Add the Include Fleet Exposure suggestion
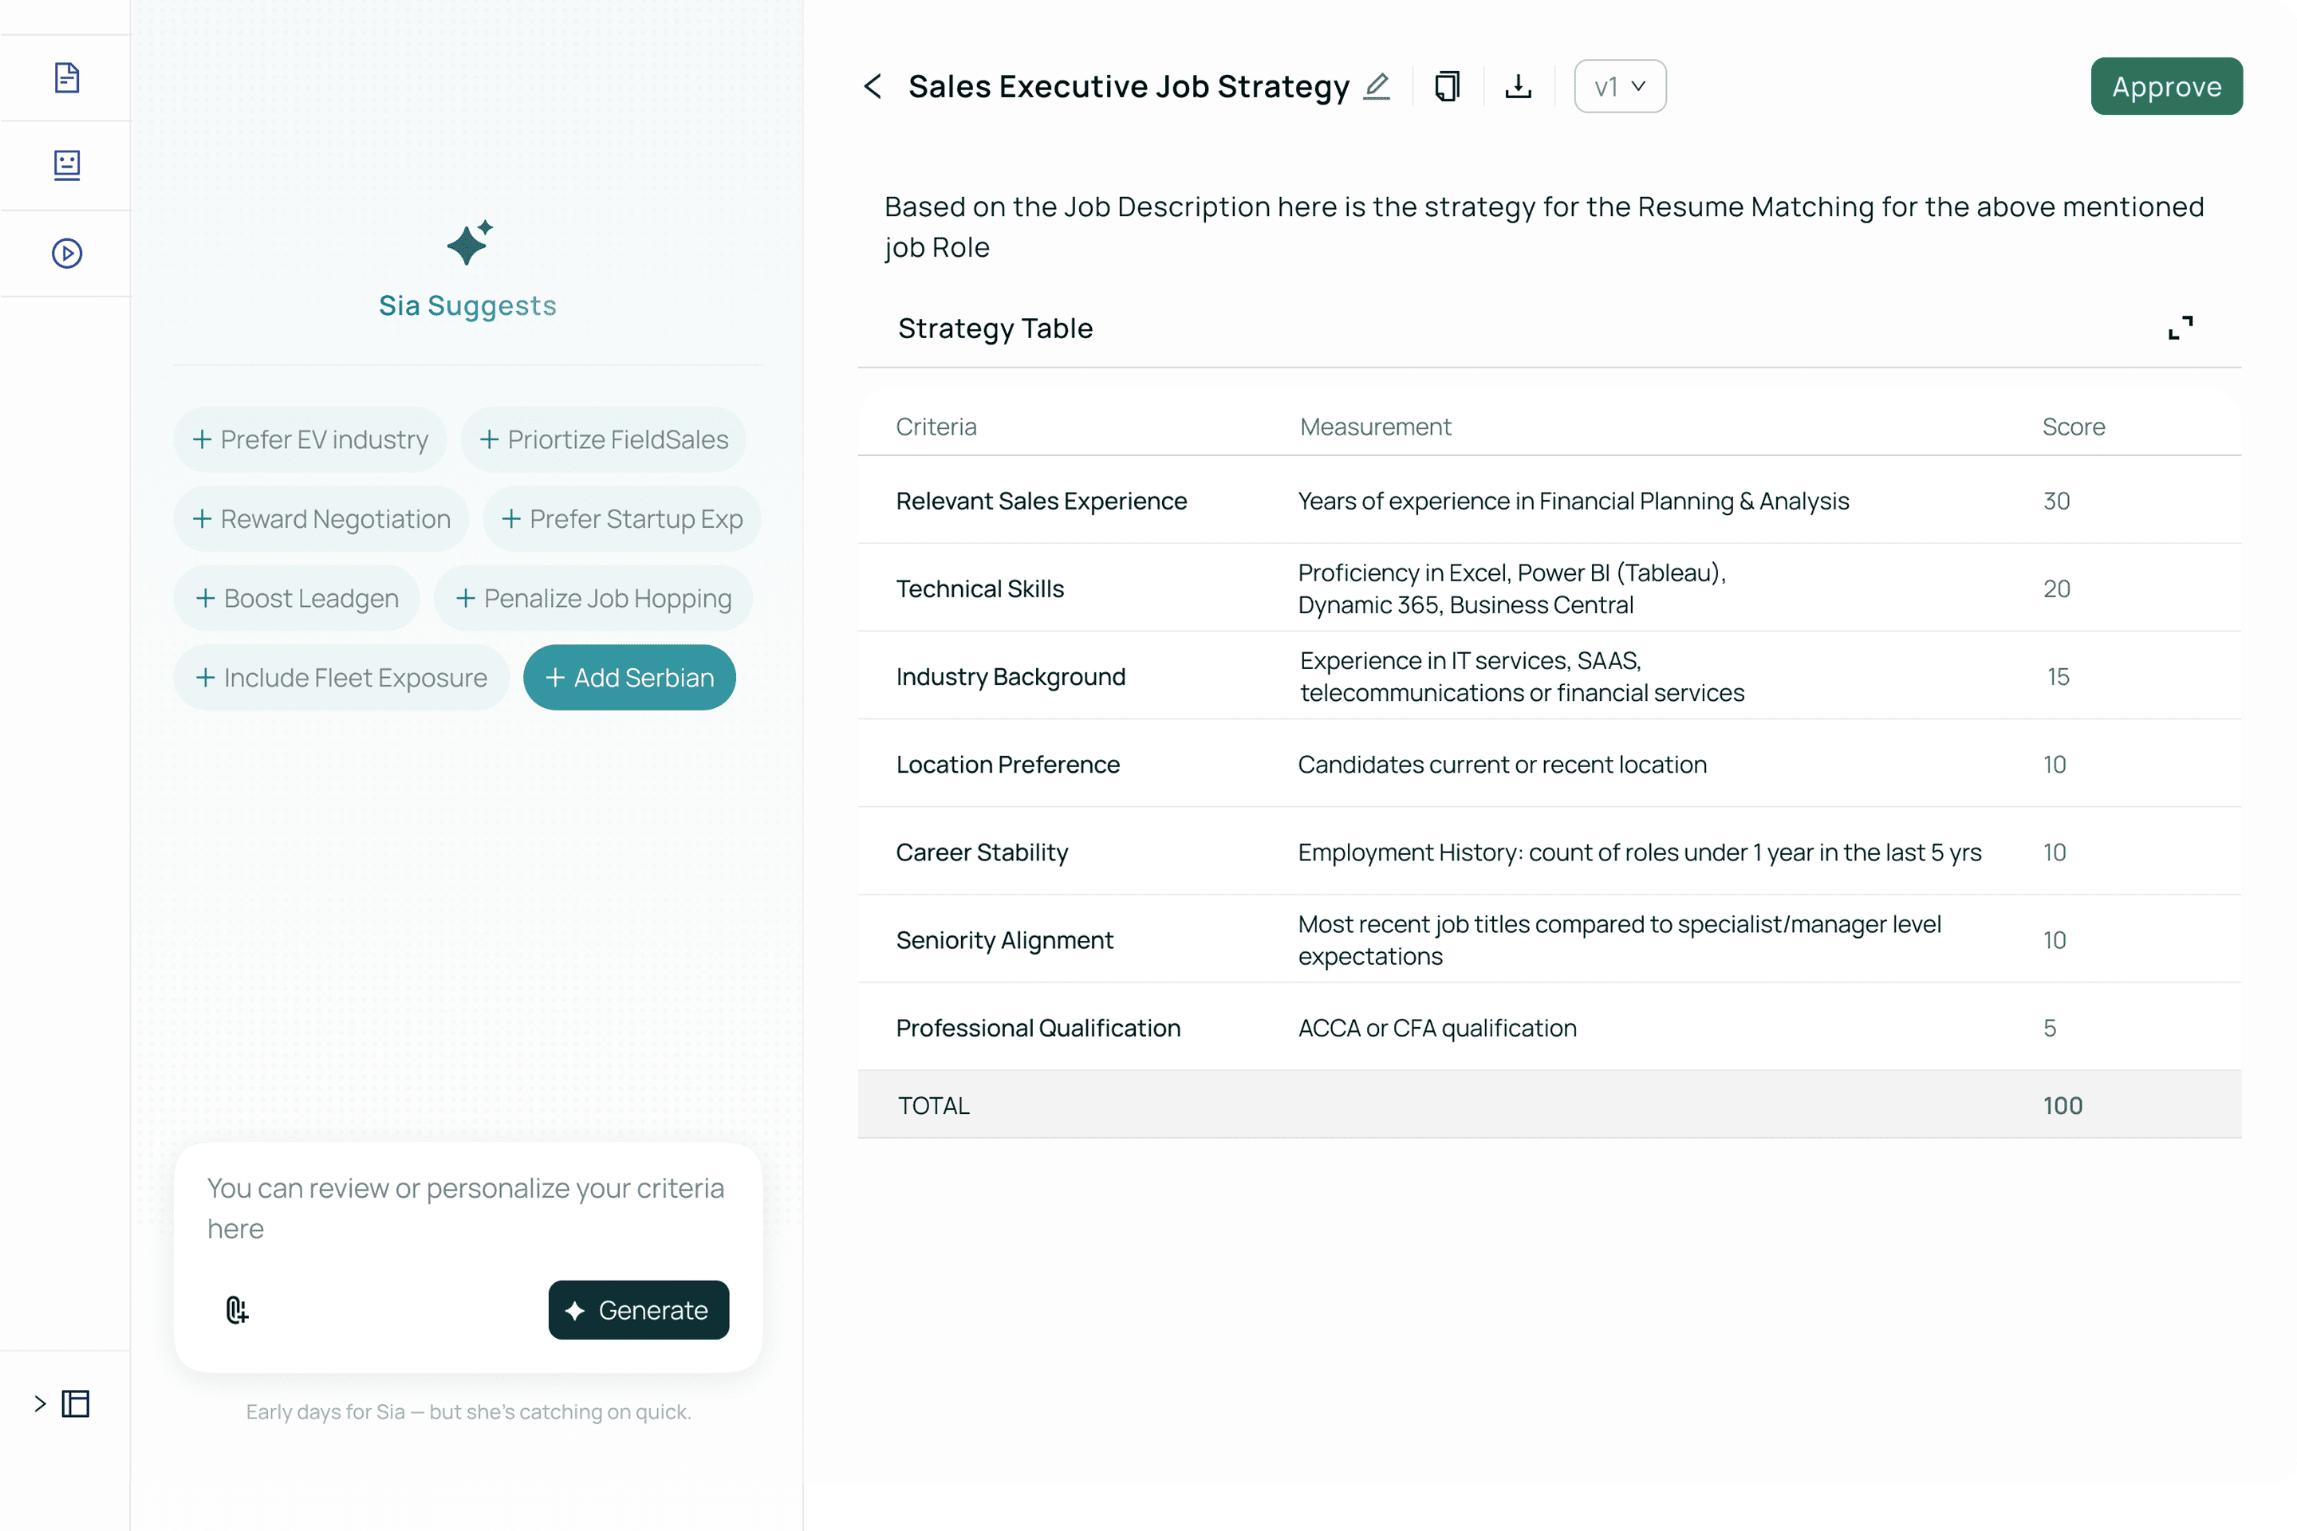The height and width of the screenshot is (1531, 2297). (341, 678)
